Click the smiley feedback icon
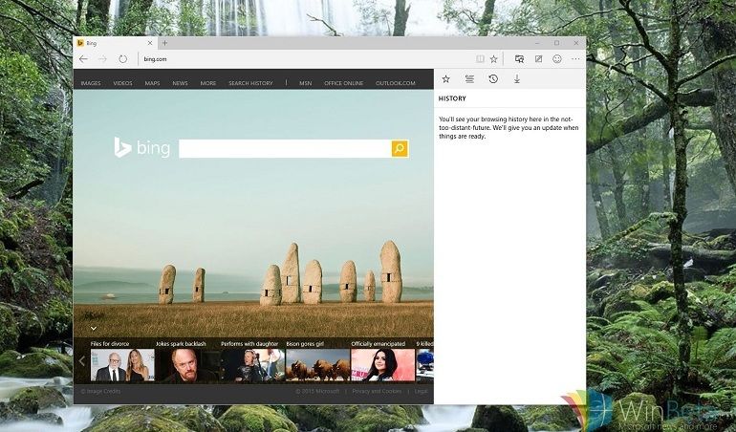 pyautogui.click(x=557, y=59)
